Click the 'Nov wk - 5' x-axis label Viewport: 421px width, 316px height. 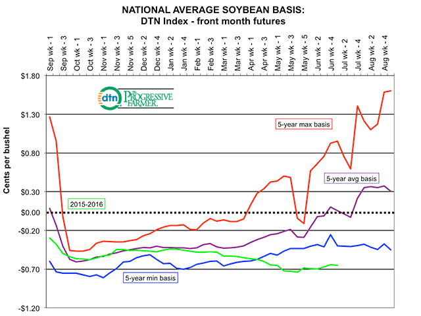click(x=131, y=54)
